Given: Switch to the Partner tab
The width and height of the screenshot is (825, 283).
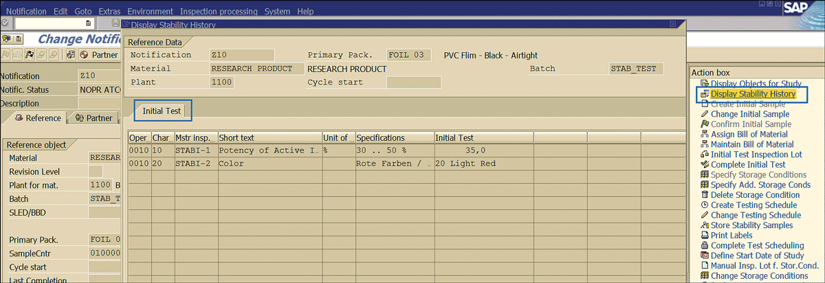Looking at the screenshot, I should click(x=93, y=118).
